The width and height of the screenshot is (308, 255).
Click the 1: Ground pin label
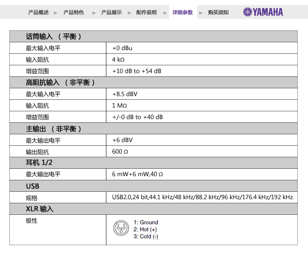tap(146, 222)
